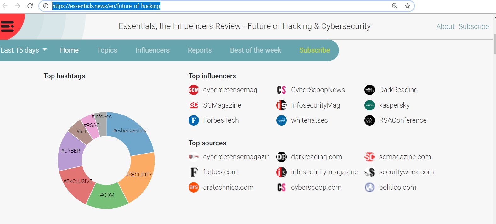This screenshot has width=496, height=224.
Task: Click the cyberdefensemag CDM logo icon
Action: [194, 90]
